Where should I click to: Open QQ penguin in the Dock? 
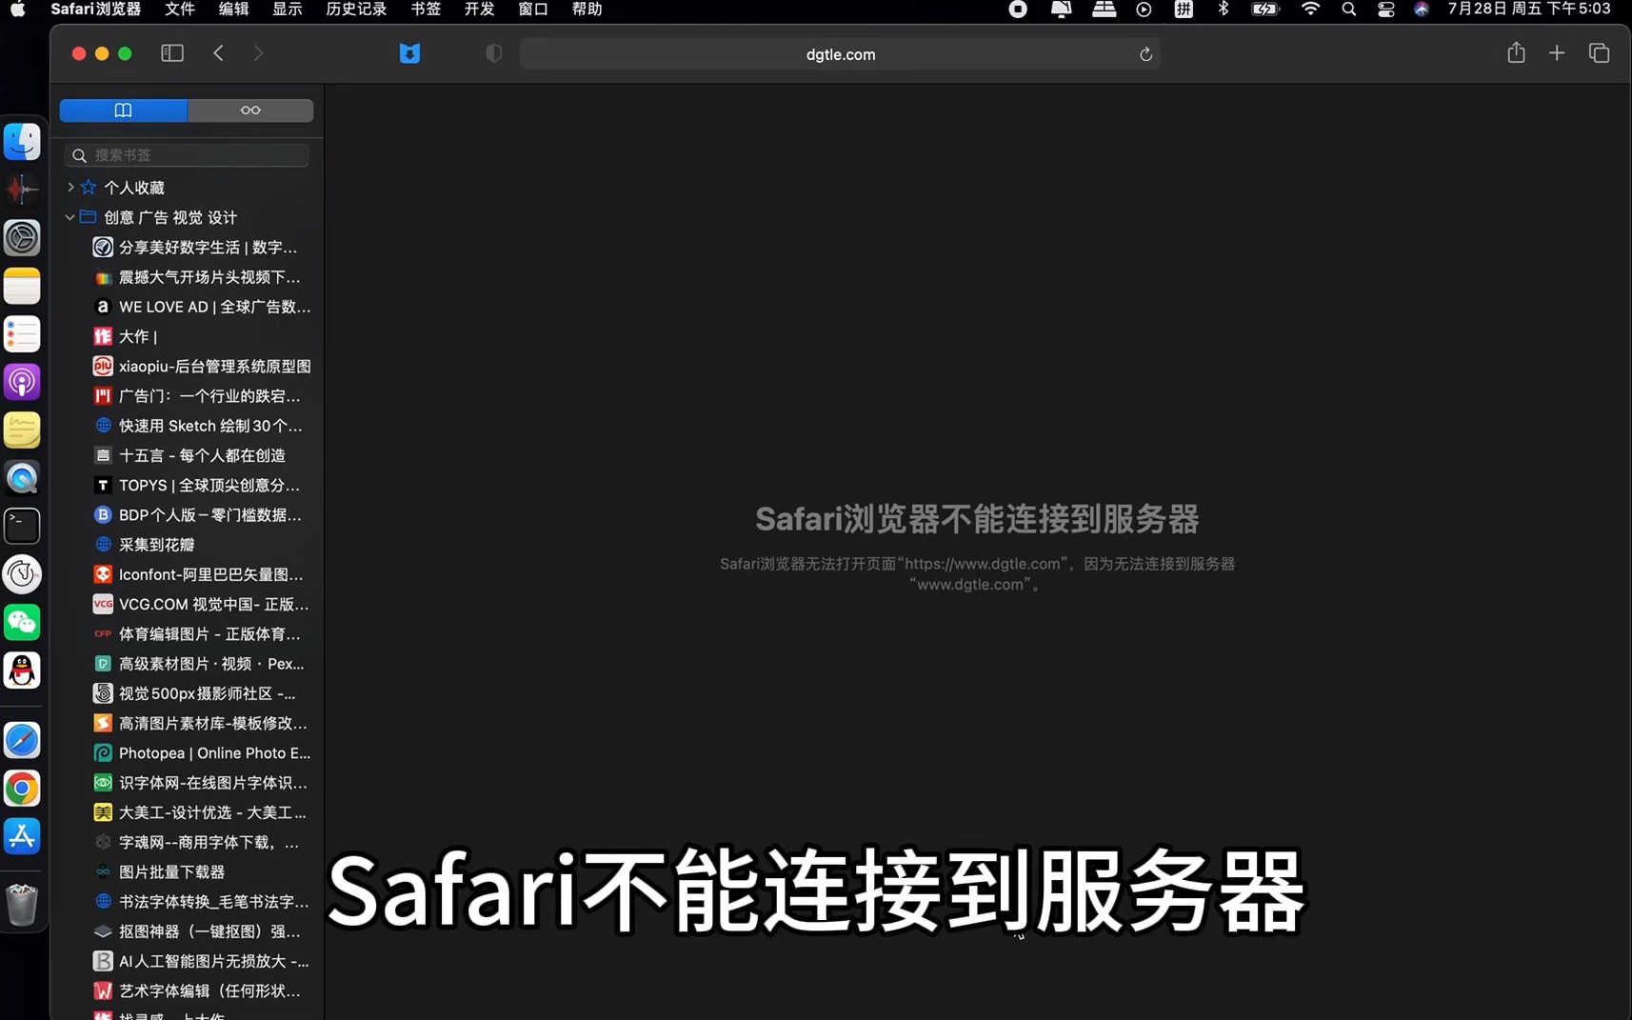pos(22,670)
